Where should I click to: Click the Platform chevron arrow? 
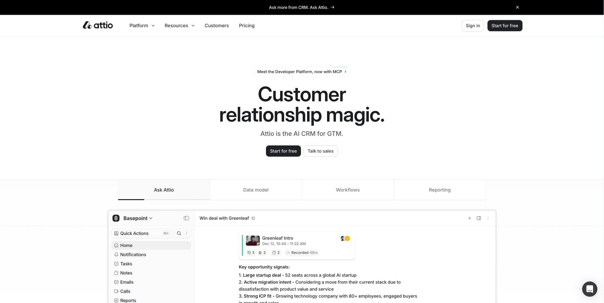pos(153,26)
